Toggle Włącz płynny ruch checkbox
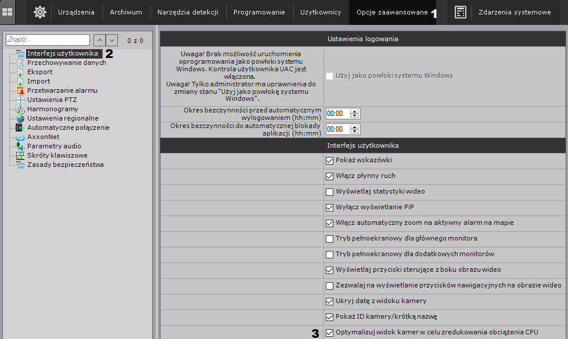 tap(329, 176)
